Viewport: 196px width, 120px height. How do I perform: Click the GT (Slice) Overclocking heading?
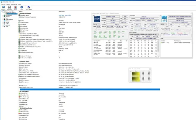(26, 108)
